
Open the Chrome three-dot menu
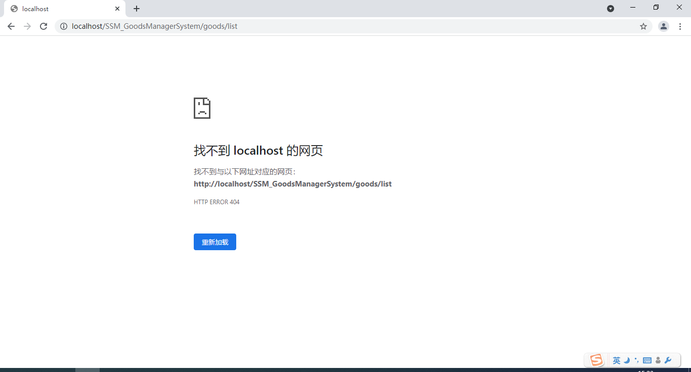(680, 26)
